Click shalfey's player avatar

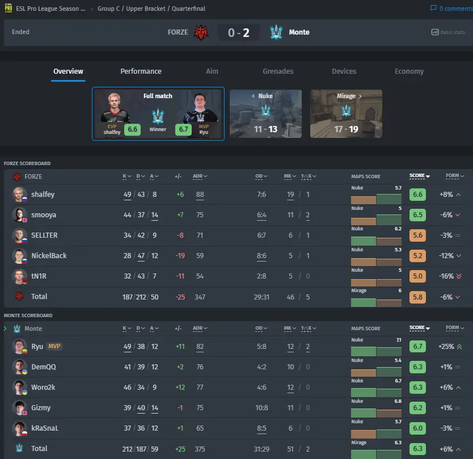[x=19, y=195]
